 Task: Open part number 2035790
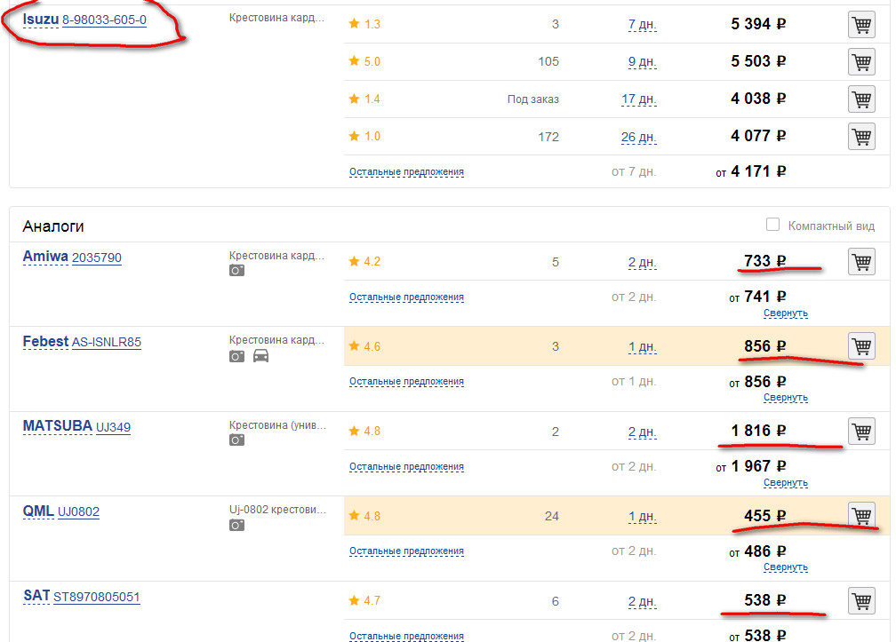97,258
